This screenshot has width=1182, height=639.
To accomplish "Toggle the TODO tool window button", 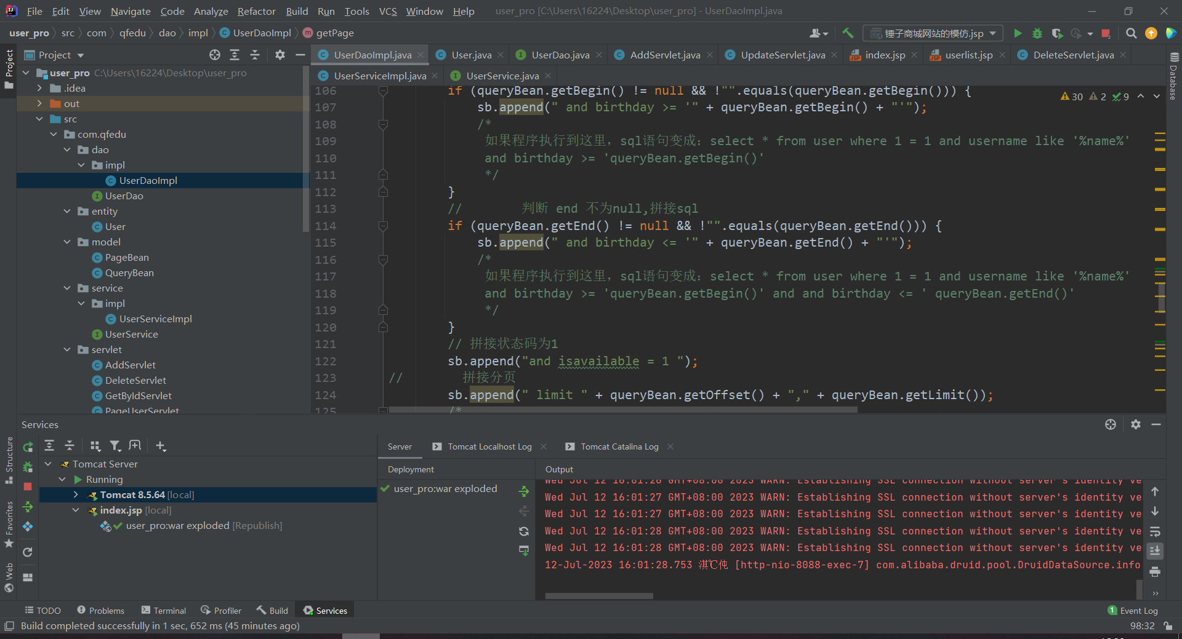I will pos(42,611).
